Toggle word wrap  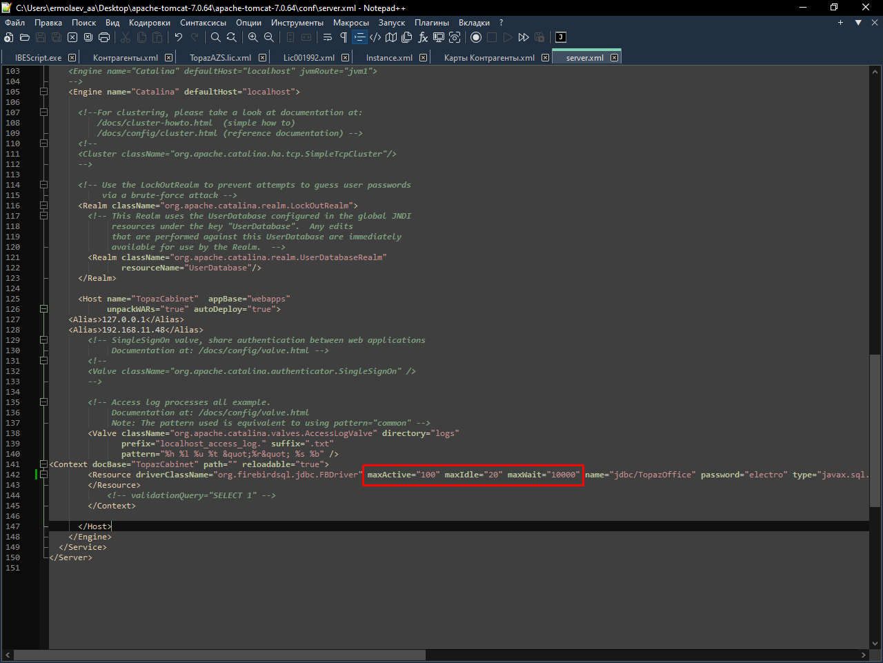(x=328, y=37)
